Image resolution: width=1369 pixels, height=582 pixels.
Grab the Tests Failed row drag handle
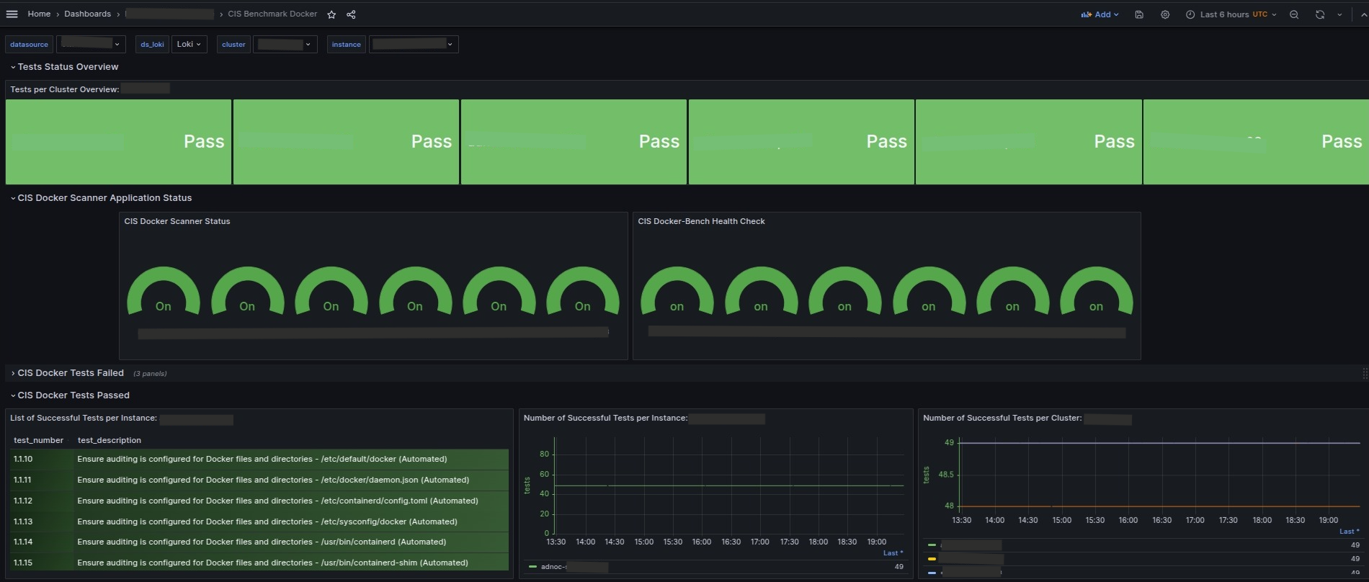(x=1364, y=373)
